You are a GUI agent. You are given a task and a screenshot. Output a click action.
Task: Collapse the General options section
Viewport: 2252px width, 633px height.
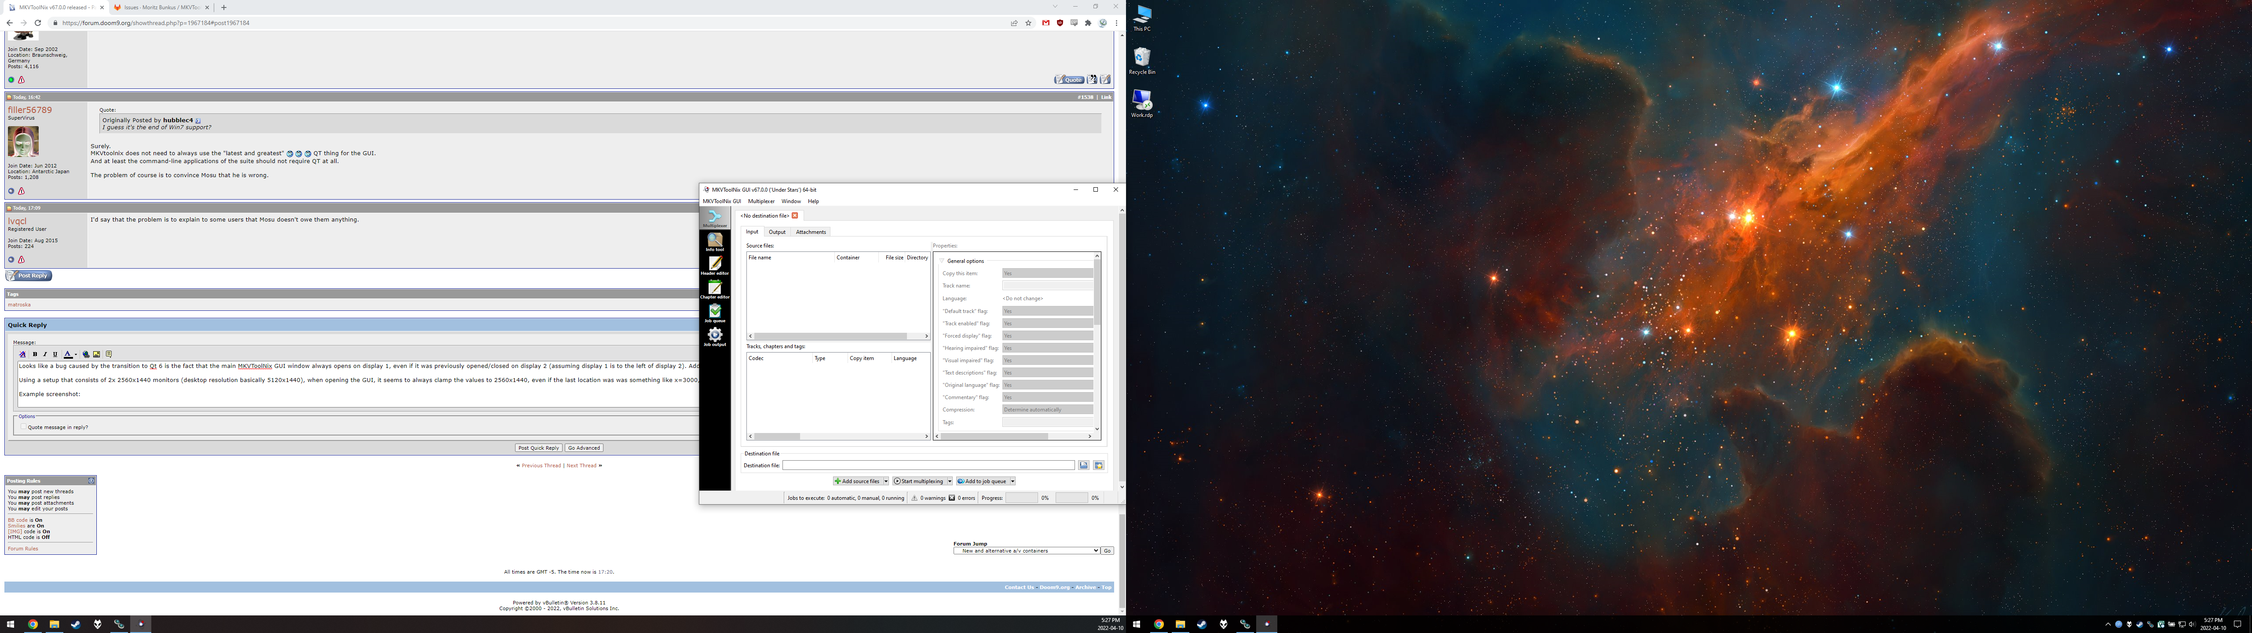[943, 261]
